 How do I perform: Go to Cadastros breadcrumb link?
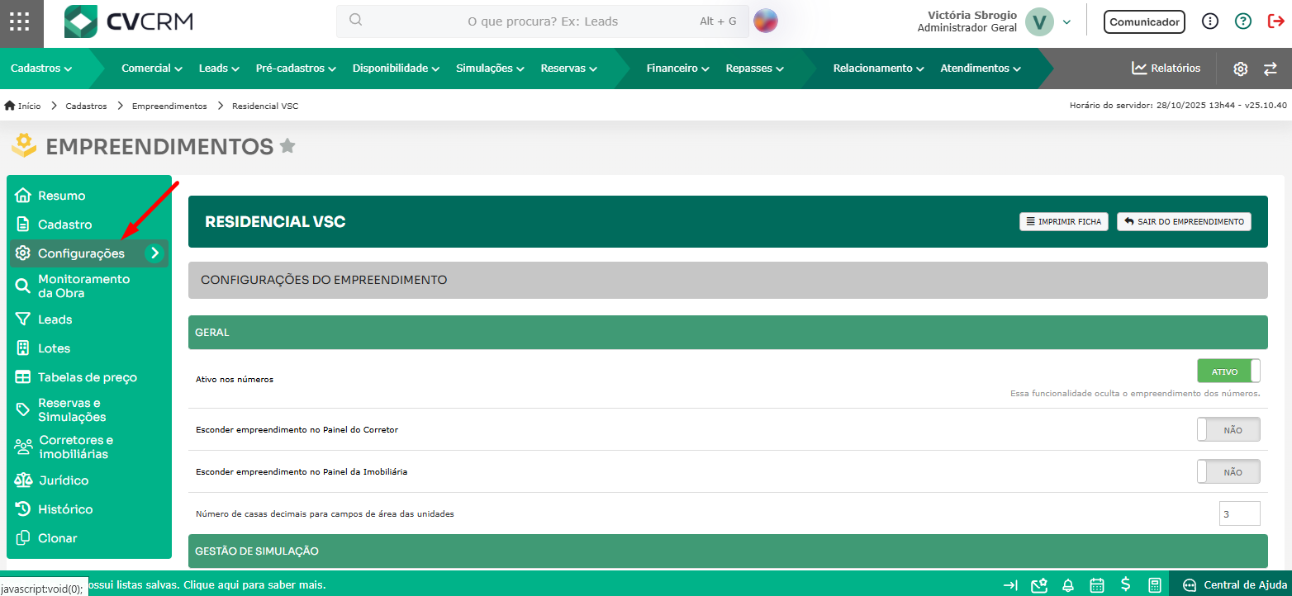[x=87, y=106]
